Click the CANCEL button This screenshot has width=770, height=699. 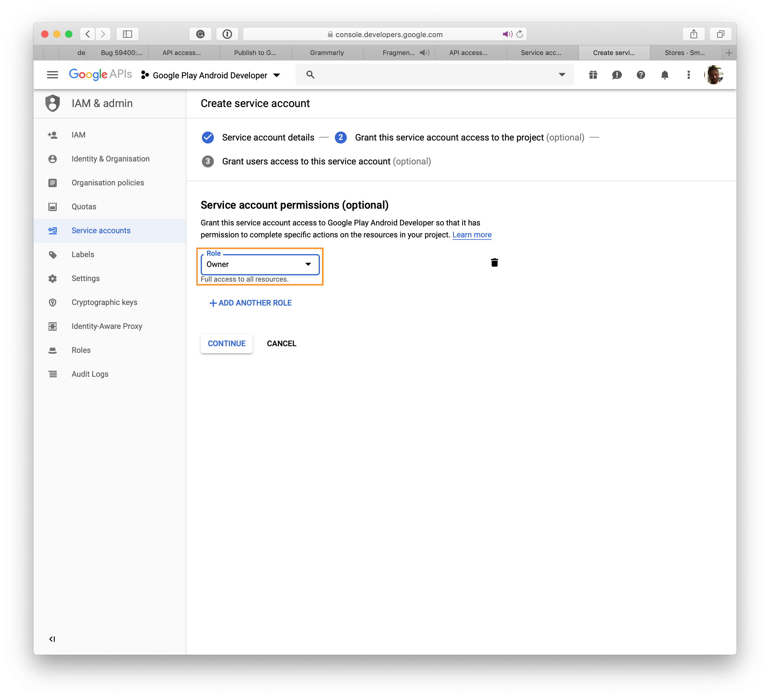[281, 343]
